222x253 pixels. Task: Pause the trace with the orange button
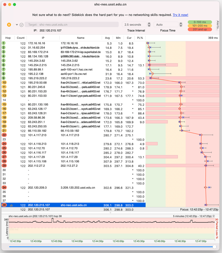click(9, 25)
